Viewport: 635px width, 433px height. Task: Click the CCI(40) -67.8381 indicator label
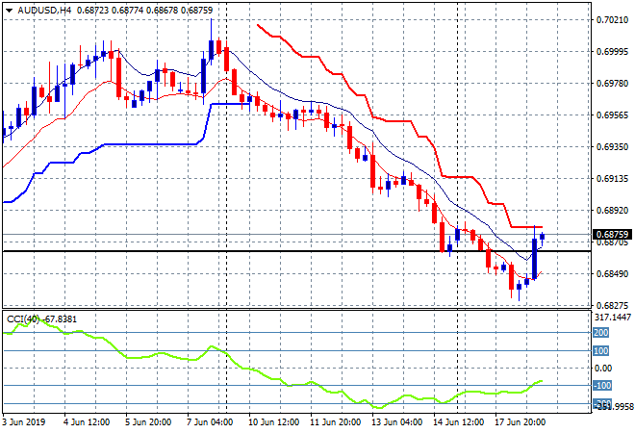(x=41, y=319)
